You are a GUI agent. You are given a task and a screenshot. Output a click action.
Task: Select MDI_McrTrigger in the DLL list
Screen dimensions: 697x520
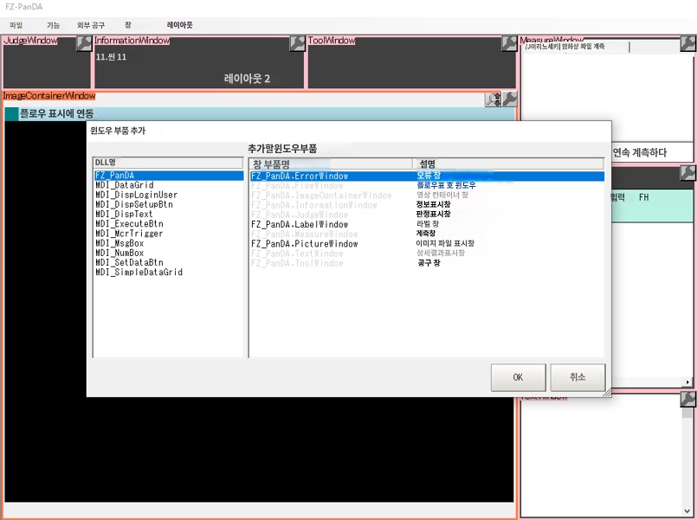click(129, 234)
